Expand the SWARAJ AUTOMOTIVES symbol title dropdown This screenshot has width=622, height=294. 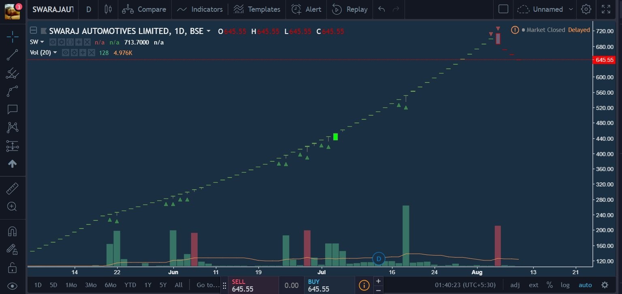(x=209, y=31)
